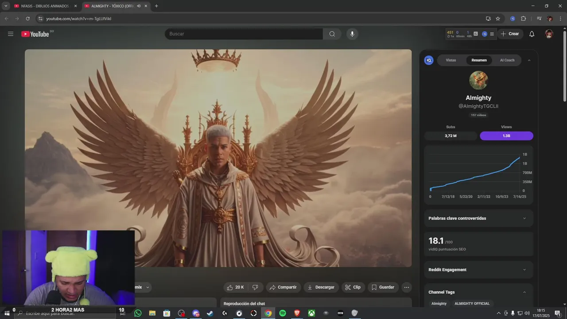
Task: Focus the YouTube Buscar search field
Action: (244, 34)
